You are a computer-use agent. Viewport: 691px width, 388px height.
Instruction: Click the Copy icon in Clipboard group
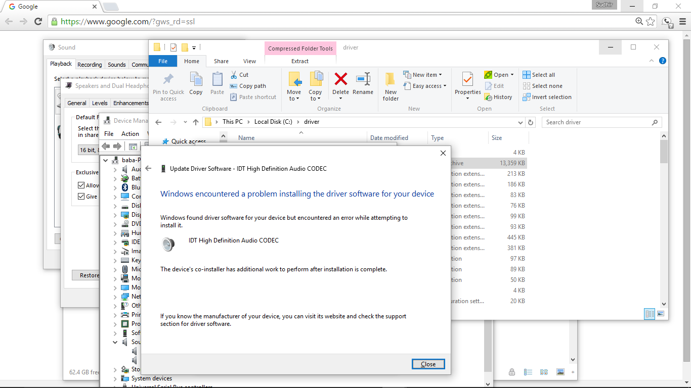(x=196, y=83)
